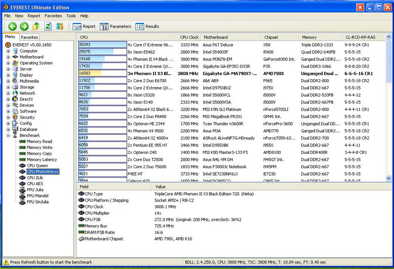Open the Report menu
This screenshot has width=394, height=269.
[34, 16]
